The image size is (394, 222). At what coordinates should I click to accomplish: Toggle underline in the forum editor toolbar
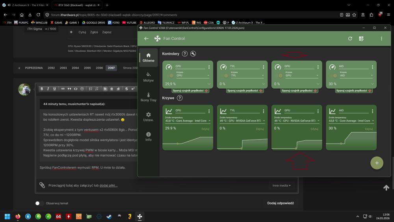pyautogui.click(x=54, y=89)
